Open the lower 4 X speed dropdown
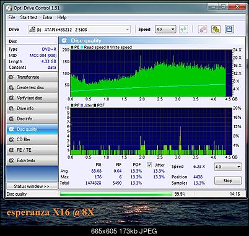 point(228,167)
